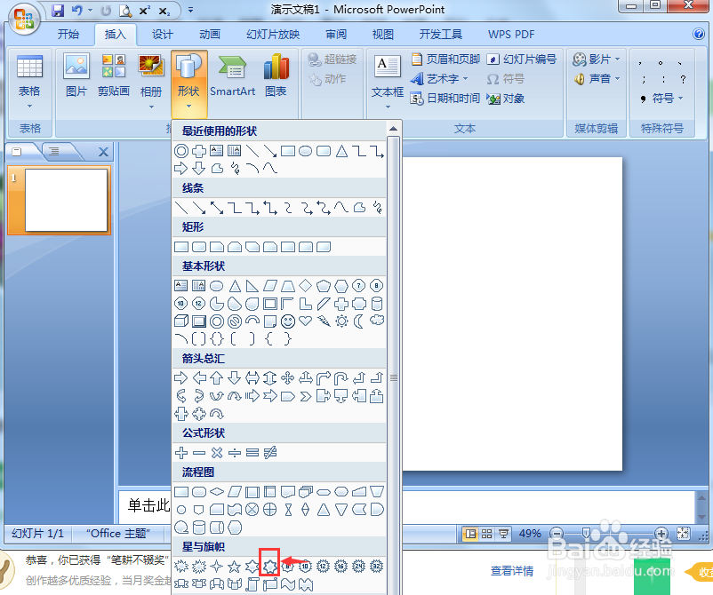Viewport: 713px width, 595px height.
Task: Select the 6-point star shape
Action: [252, 566]
